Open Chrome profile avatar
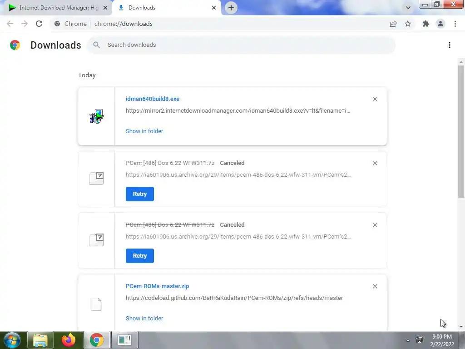 point(440,24)
